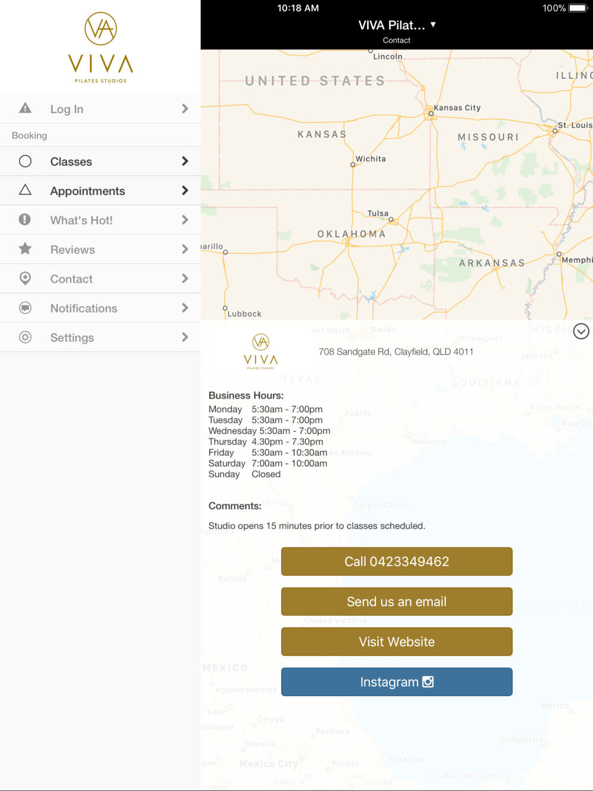Open the Appointments menu item

(100, 191)
